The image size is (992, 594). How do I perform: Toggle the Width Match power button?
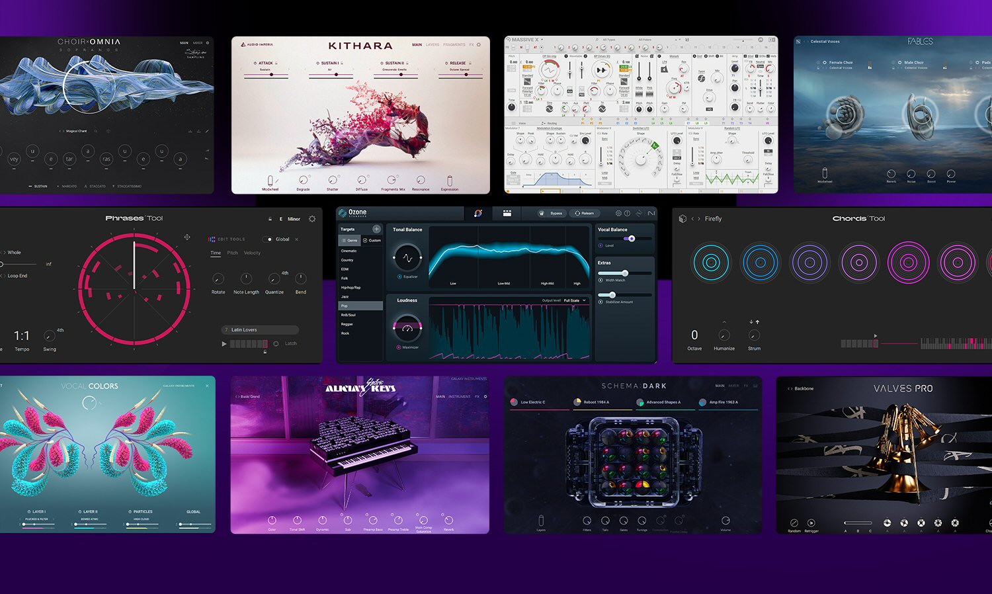point(600,280)
